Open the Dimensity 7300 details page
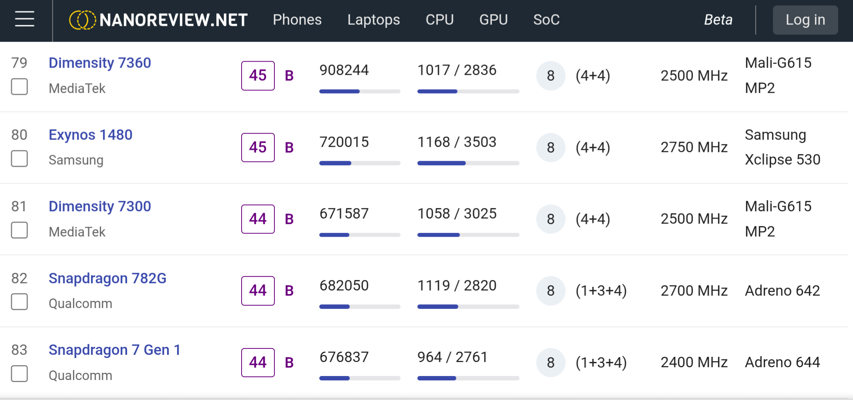This screenshot has height=400, width=853. pos(100,206)
